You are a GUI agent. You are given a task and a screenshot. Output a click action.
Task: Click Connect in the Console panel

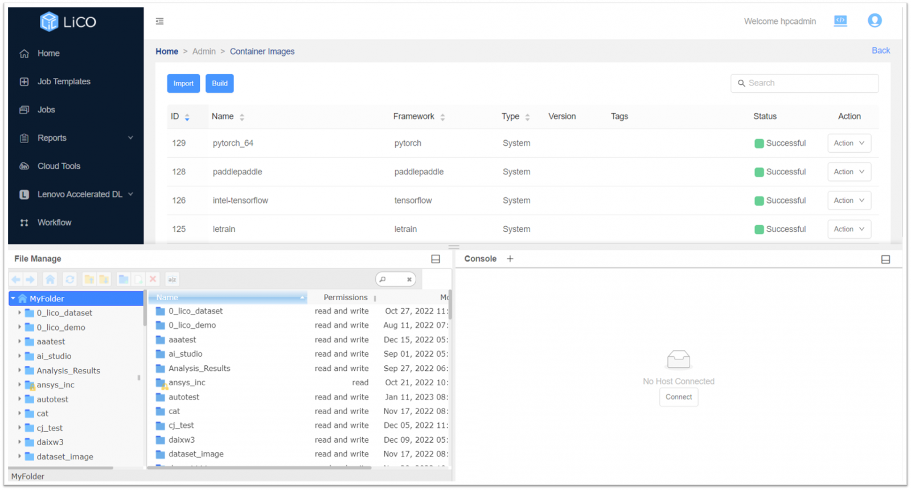point(679,397)
